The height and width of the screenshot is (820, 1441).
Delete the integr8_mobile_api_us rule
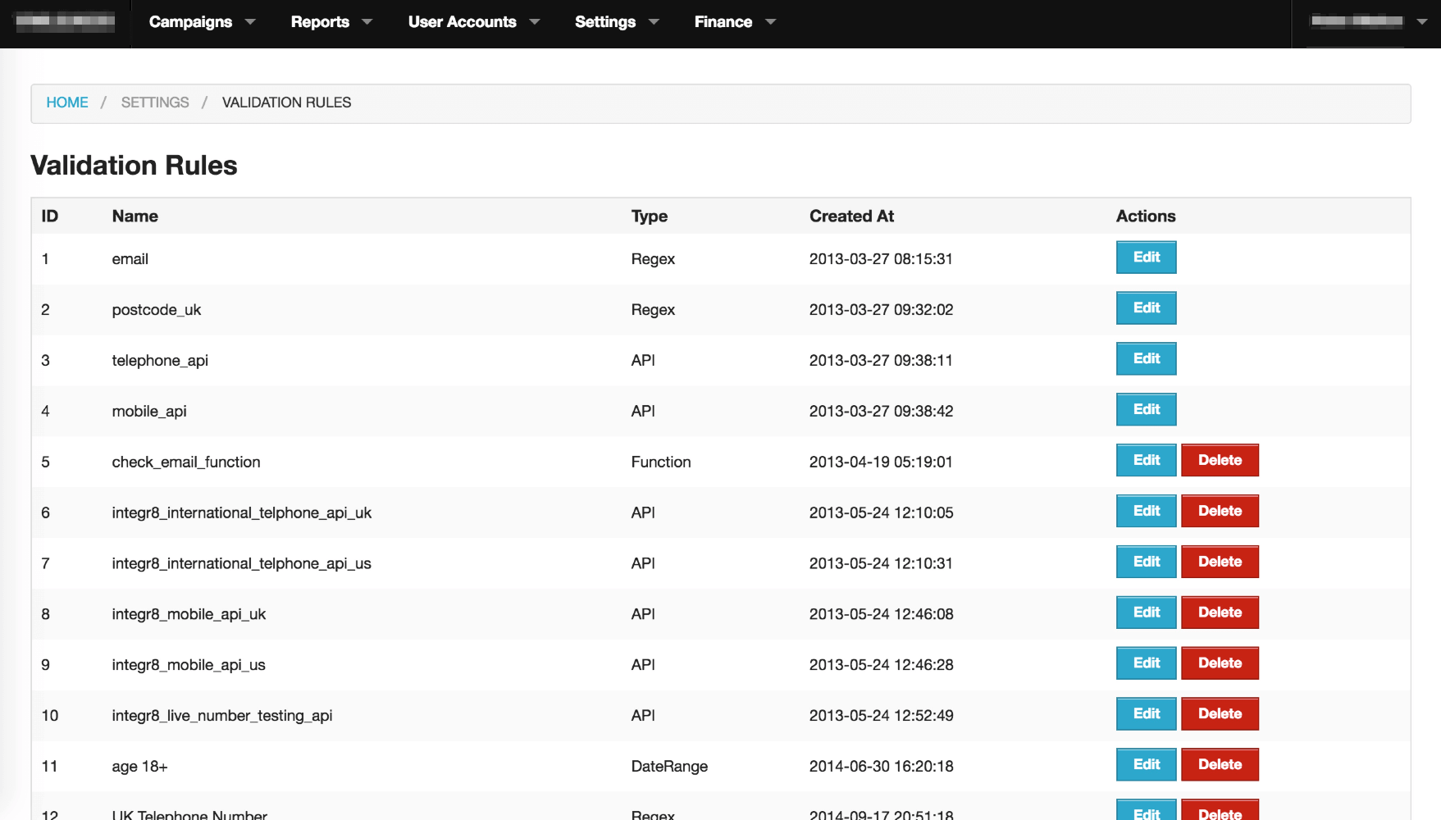[x=1220, y=664]
